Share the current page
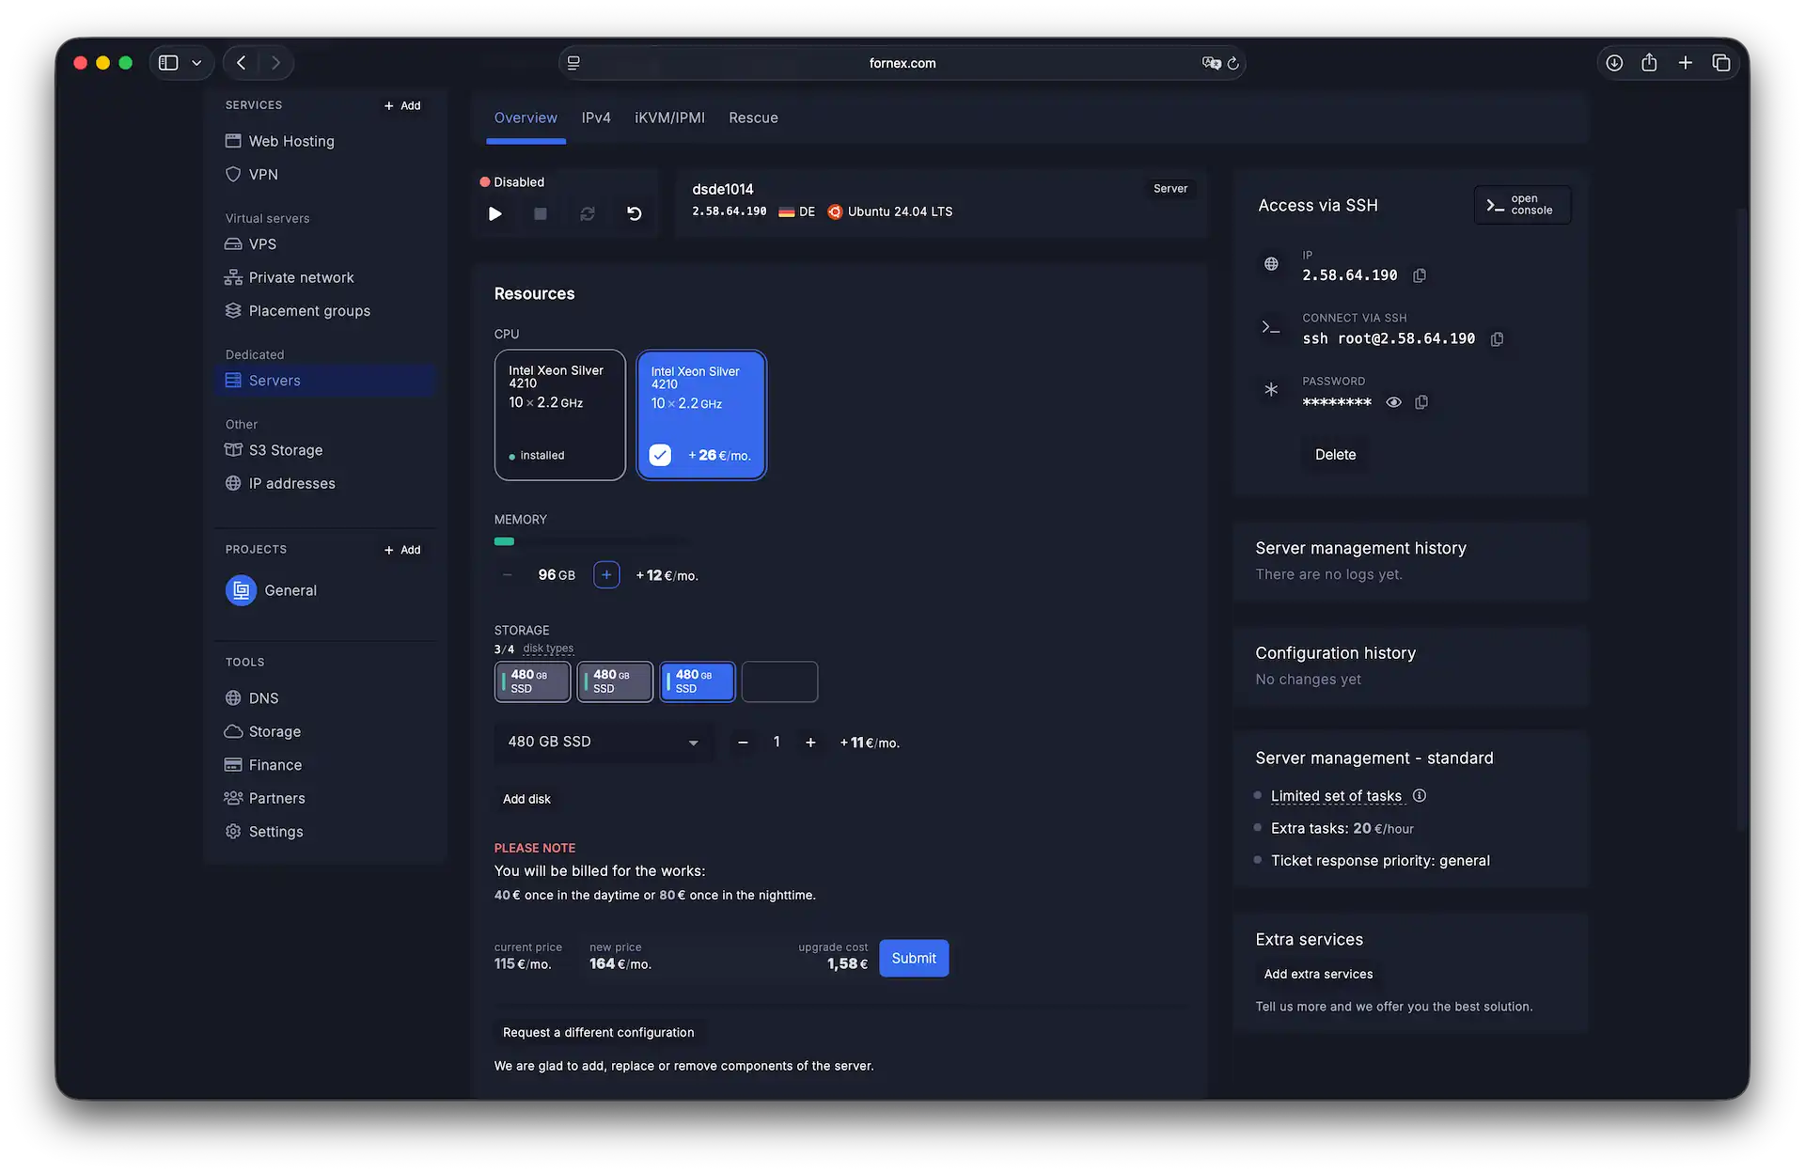Screen dimensions: 1805x1173 click(x=1649, y=63)
